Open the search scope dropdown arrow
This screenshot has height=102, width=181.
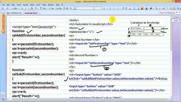click(x=179, y=13)
